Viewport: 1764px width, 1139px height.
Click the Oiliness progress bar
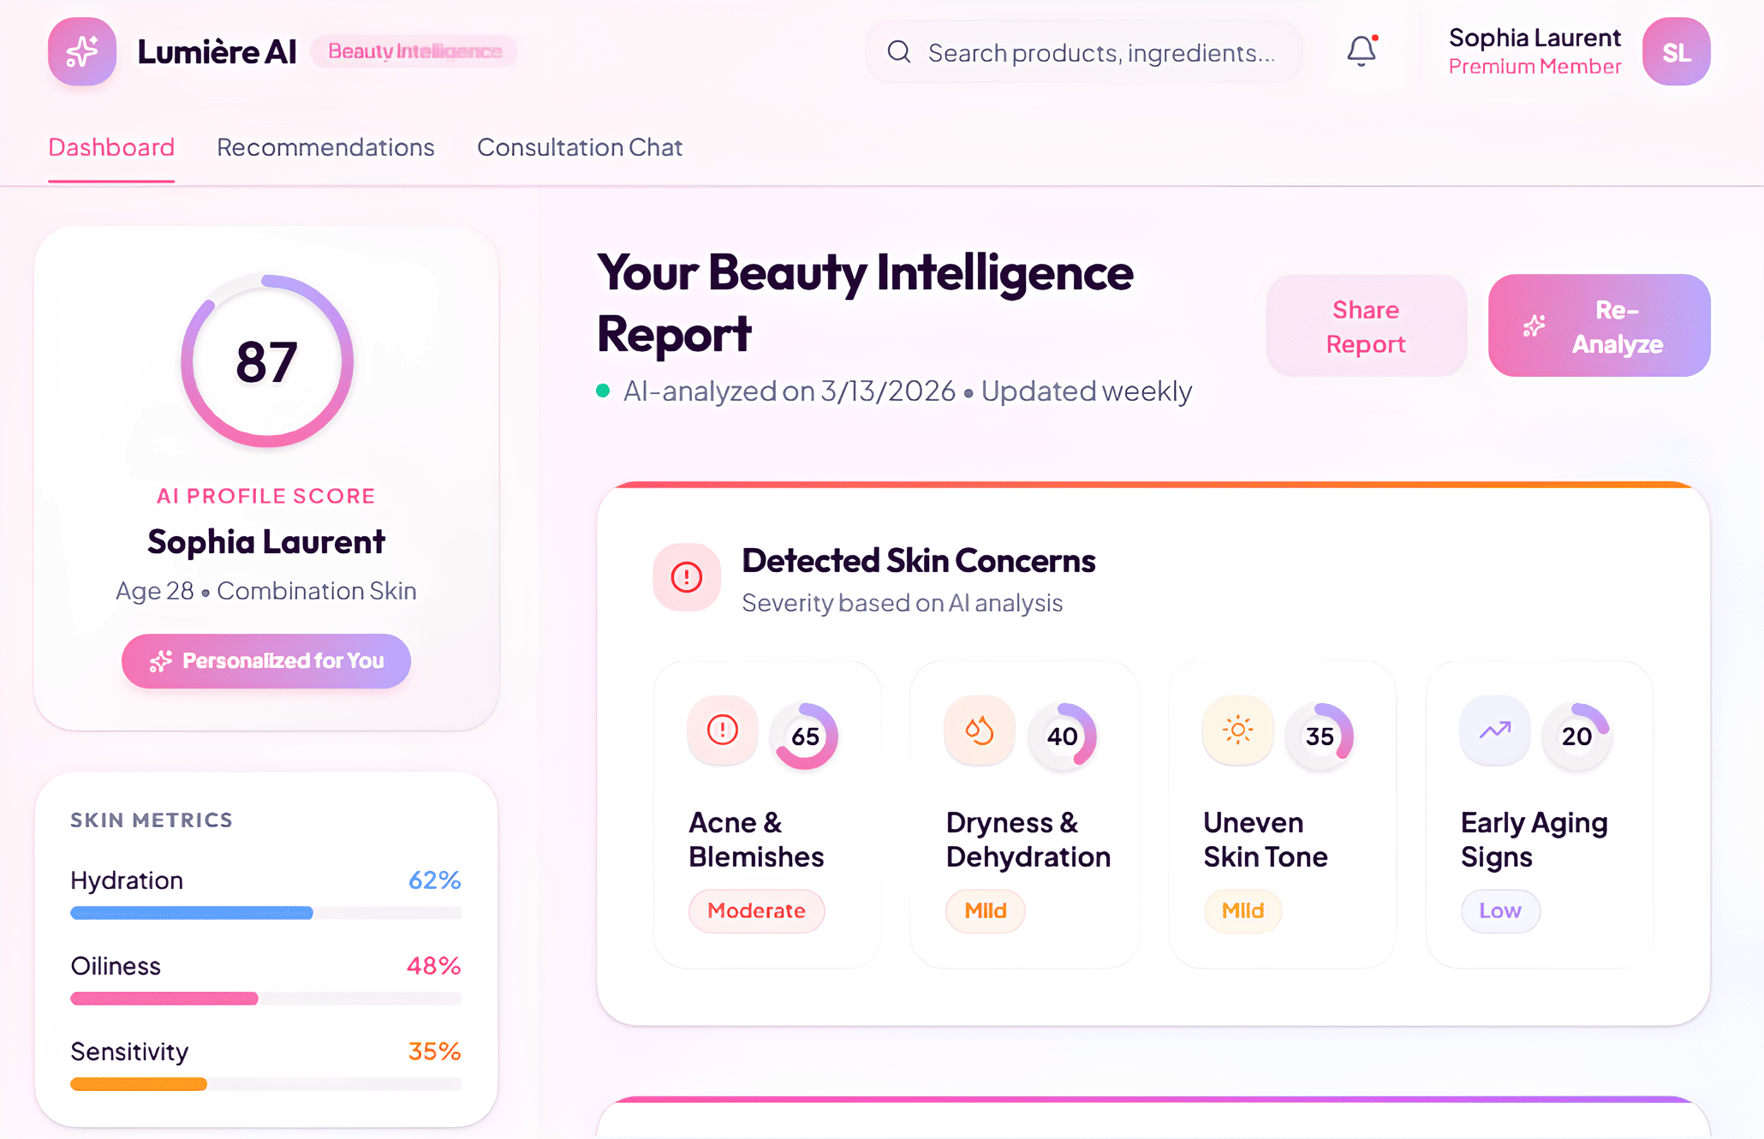pyautogui.click(x=265, y=999)
